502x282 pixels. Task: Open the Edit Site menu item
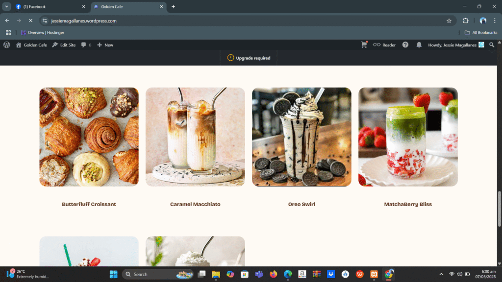[x=64, y=45]
